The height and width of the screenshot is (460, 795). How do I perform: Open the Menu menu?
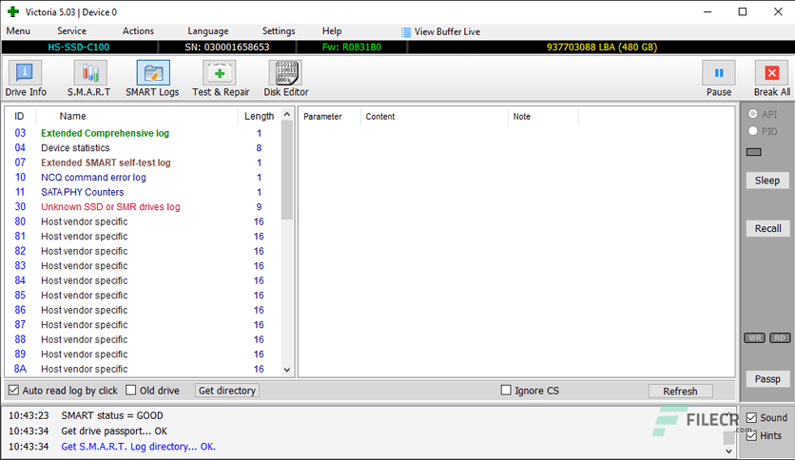(18, 31)
